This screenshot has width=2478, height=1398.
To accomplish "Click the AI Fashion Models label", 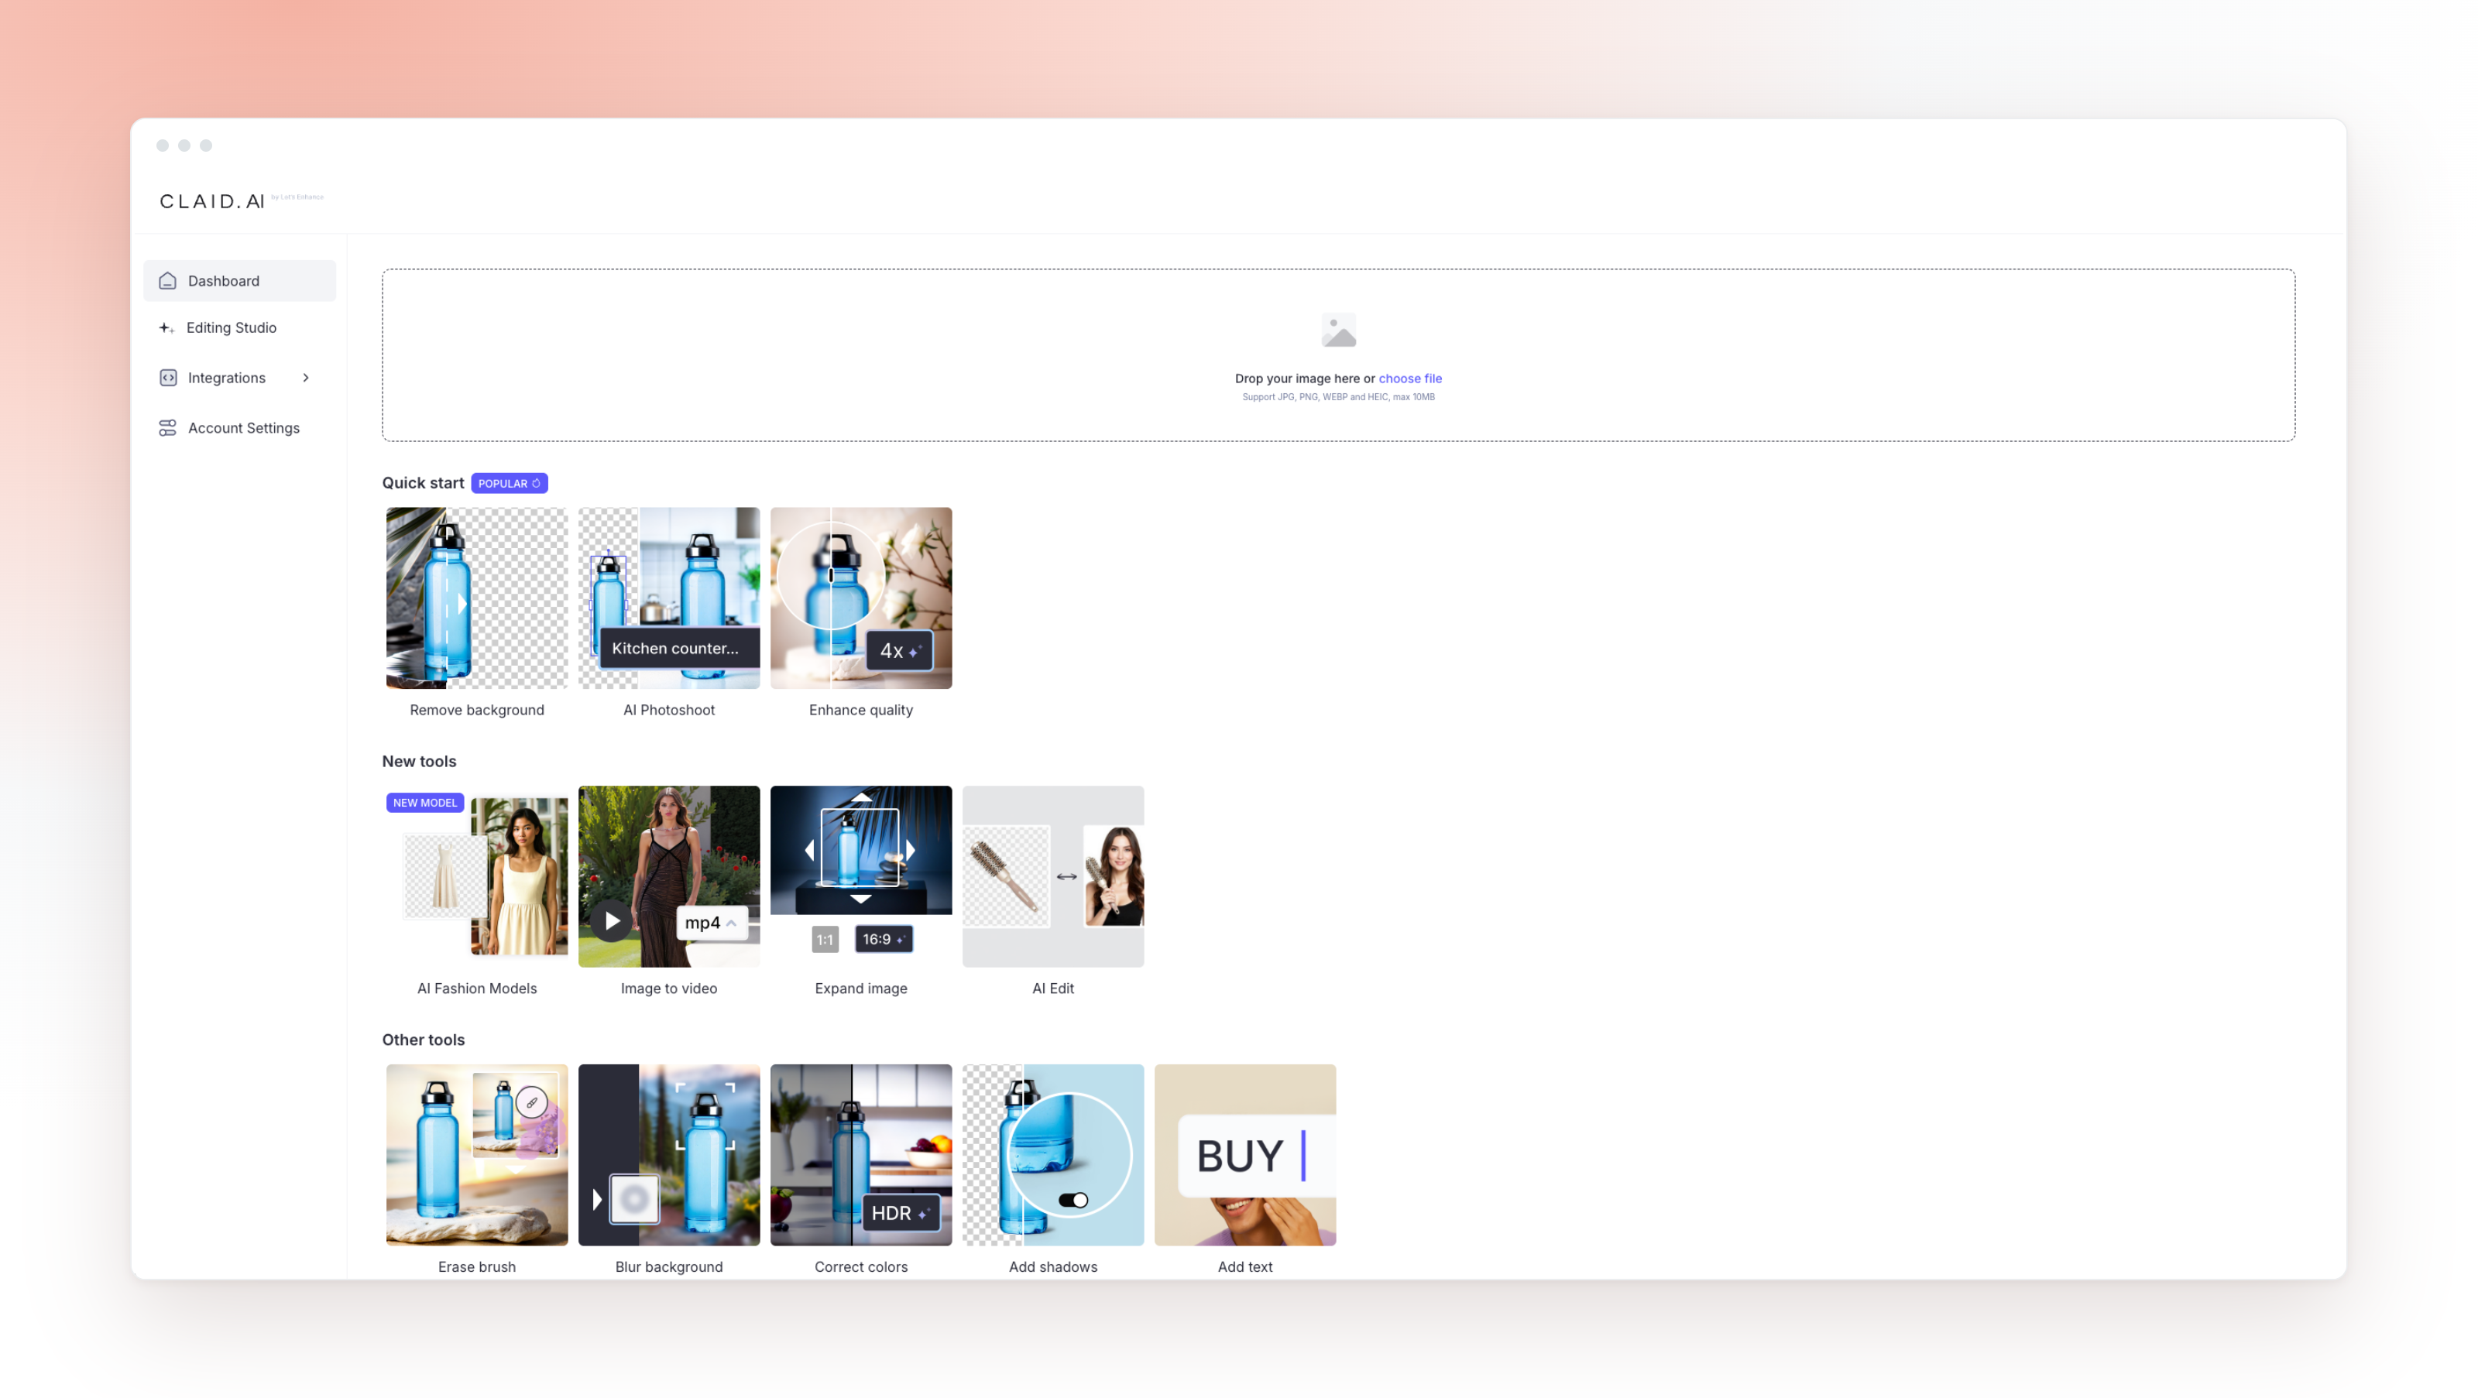I will [x=476, y=988].
